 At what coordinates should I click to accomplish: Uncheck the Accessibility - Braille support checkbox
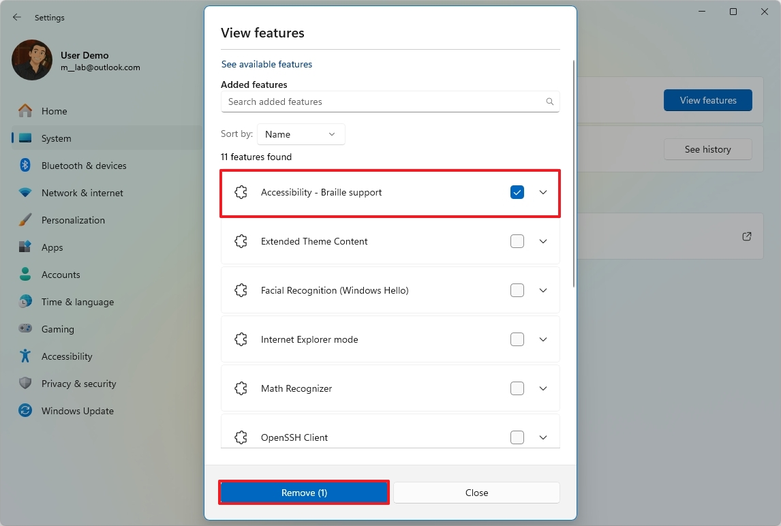pos(517,192)
